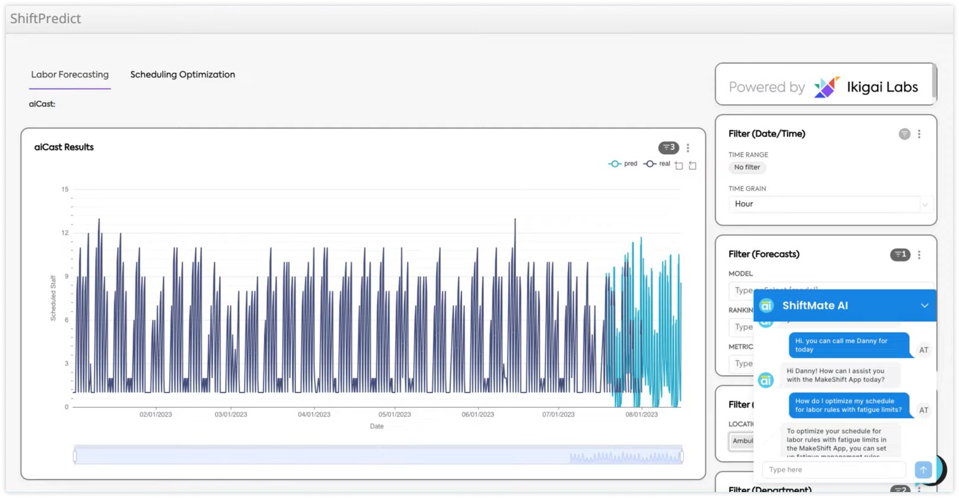Click the METRIC select field
The image size is (959, 498).
[x=741, y=363]
